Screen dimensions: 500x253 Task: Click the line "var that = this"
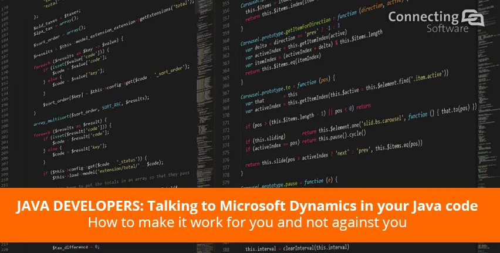pyautogui.click(x=271, y=99)
